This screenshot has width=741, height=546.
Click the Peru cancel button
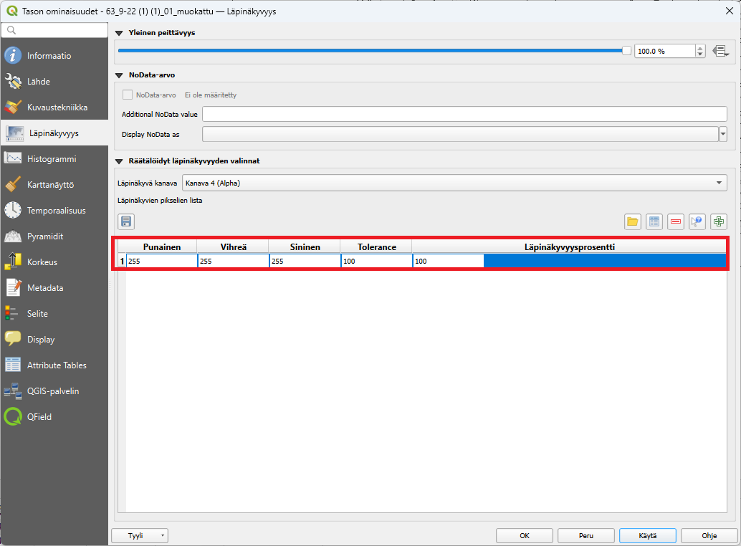click(x=586, y=535)
